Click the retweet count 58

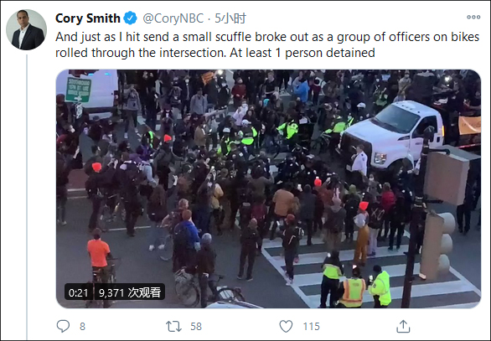pos(196,327)
